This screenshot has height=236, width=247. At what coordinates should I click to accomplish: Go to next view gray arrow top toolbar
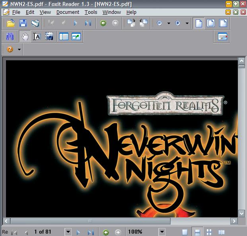tap(115, 23)
